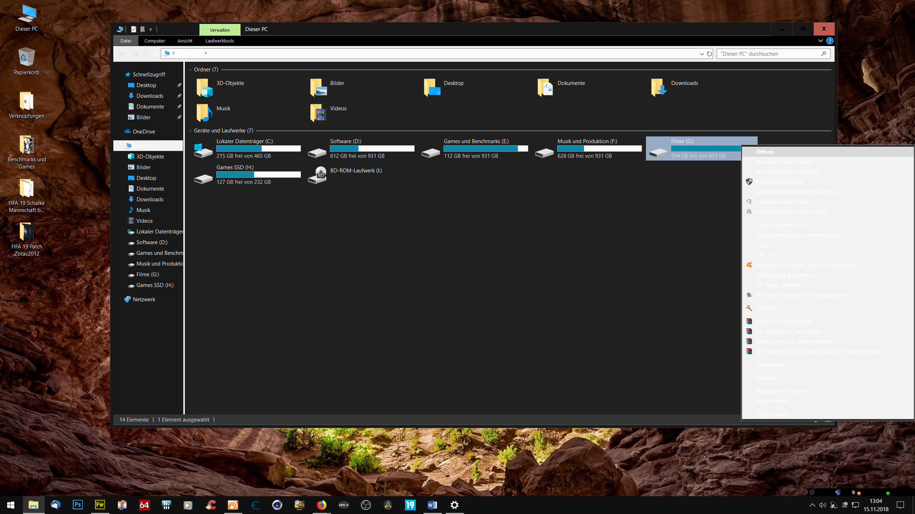Collapse the Geräte und Laufwerke group
Viewport: 915px width, 514px height.
(190, 131)
